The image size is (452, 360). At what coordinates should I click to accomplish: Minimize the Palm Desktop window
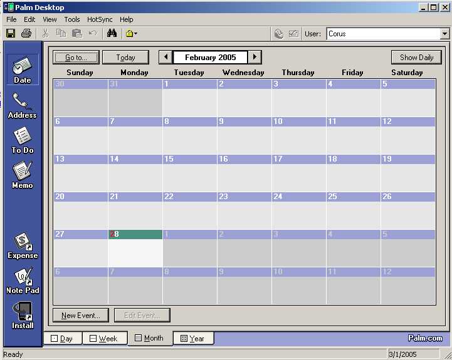[423, 8]
